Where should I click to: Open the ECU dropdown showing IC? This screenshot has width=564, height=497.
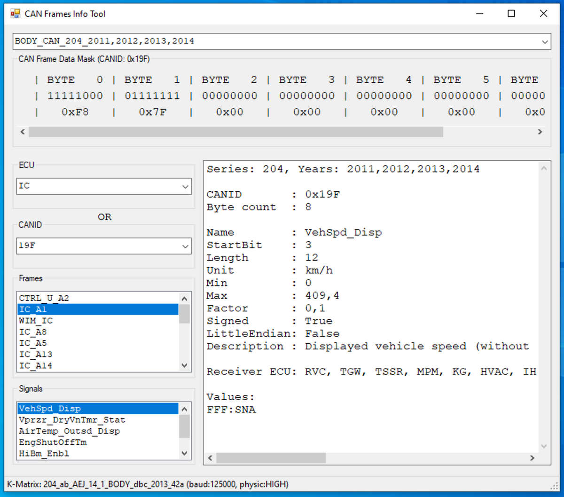pyautogui.click(x=185, y=186)
